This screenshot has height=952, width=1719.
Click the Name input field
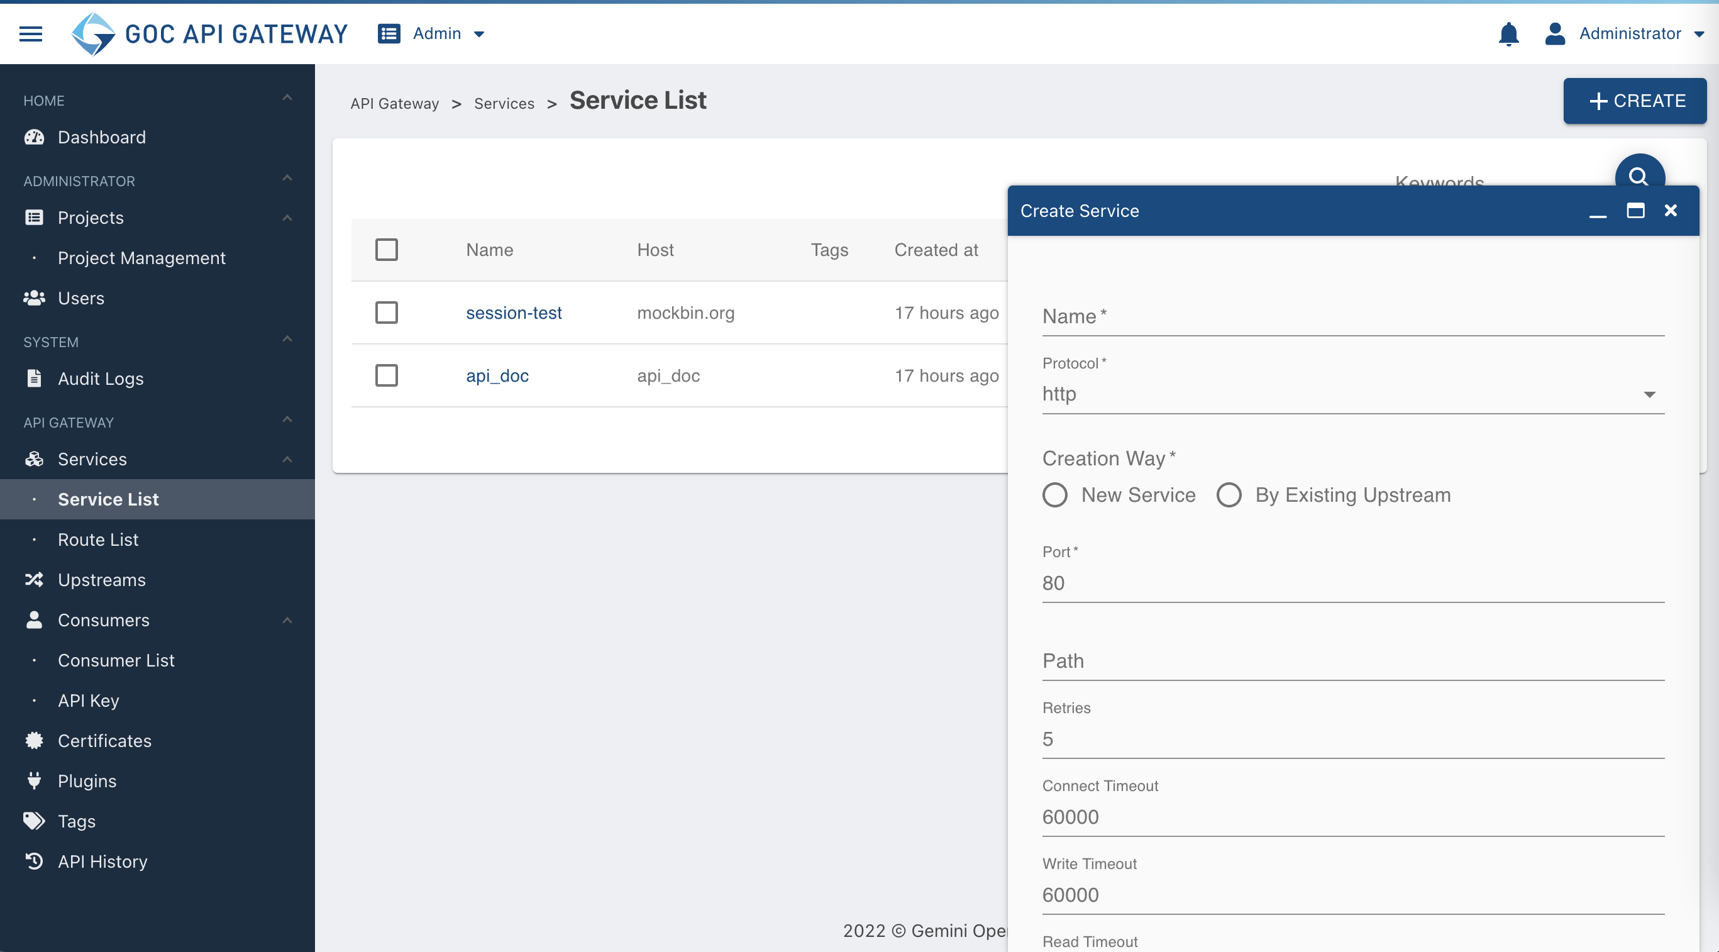[1352, 316]
